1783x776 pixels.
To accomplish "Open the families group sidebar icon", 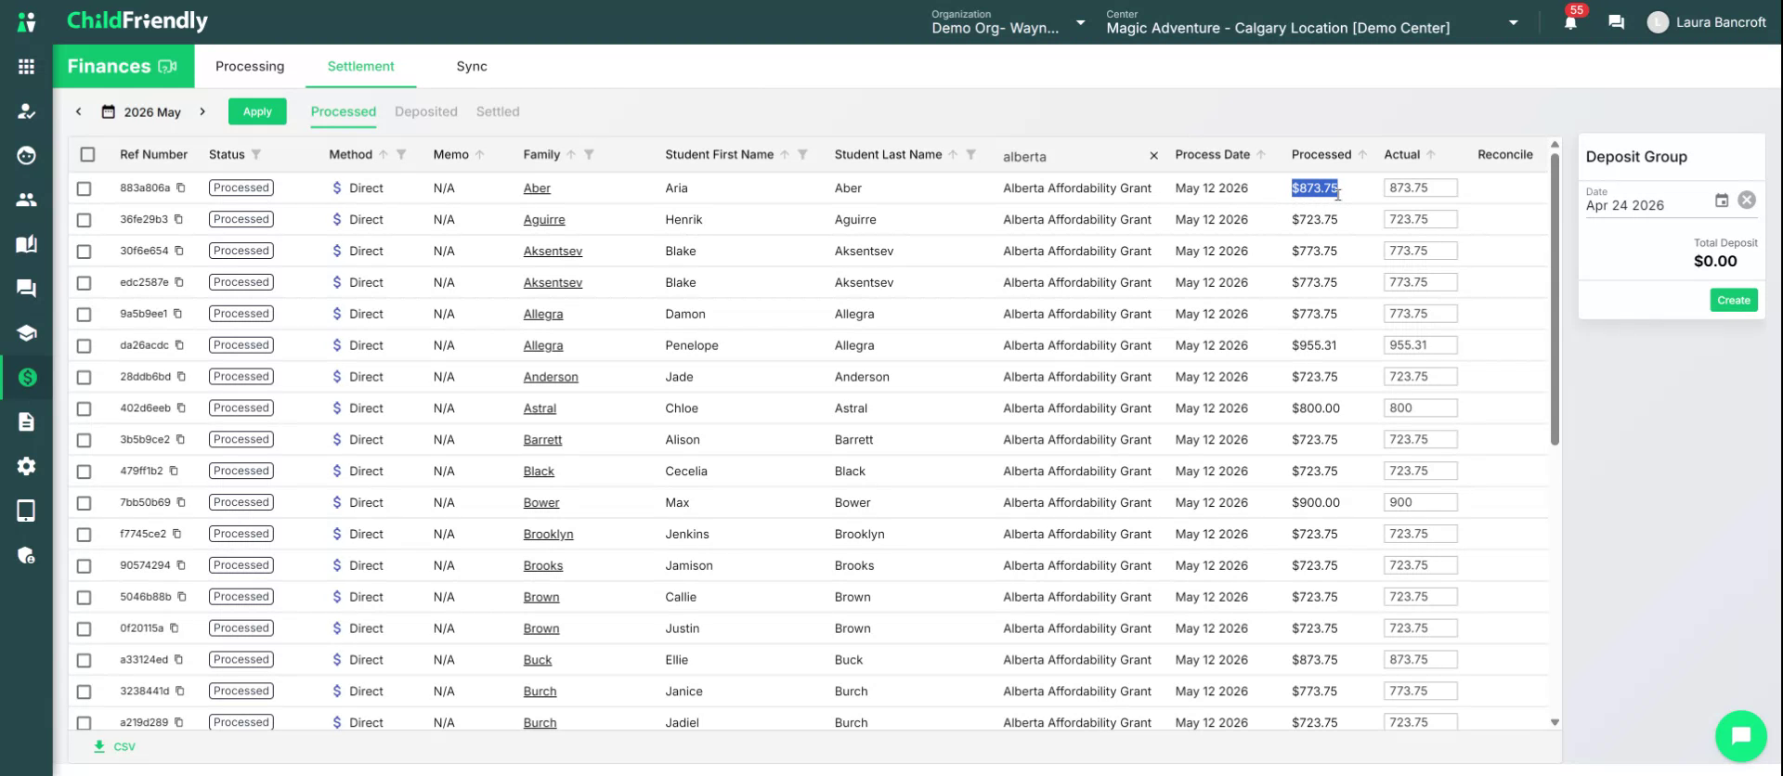I will pyautogui.click(x=26, y=200).
